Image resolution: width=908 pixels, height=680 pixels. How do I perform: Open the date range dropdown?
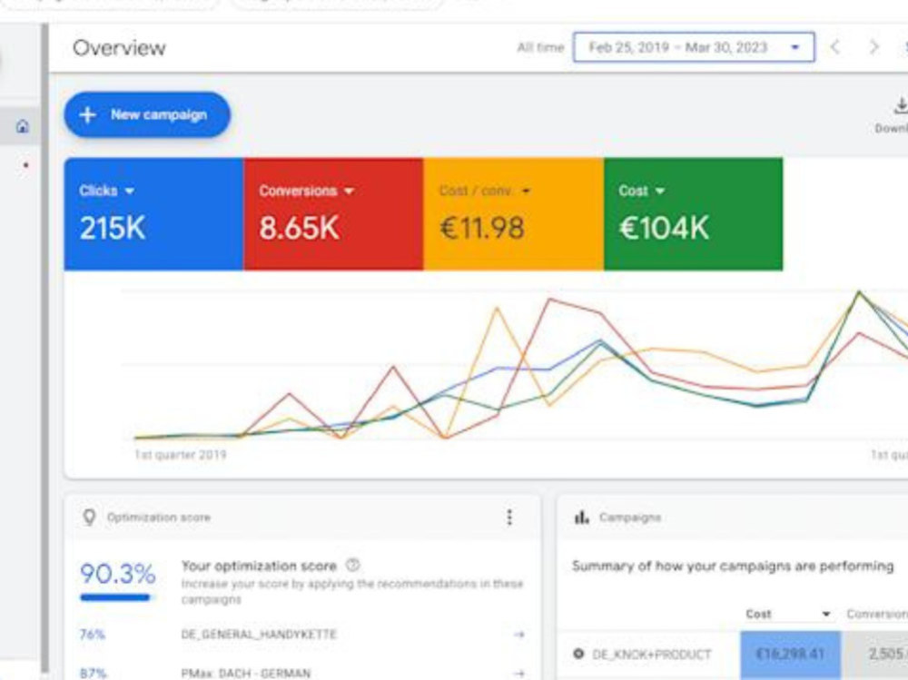(x=693, y=47)
